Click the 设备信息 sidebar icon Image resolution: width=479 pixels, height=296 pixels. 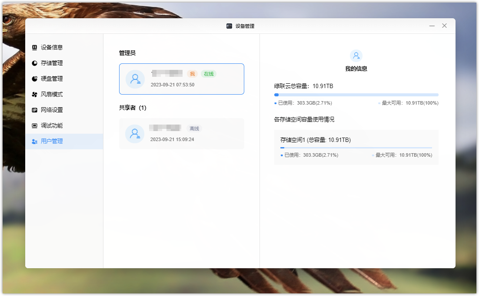[x=35, y=47]
